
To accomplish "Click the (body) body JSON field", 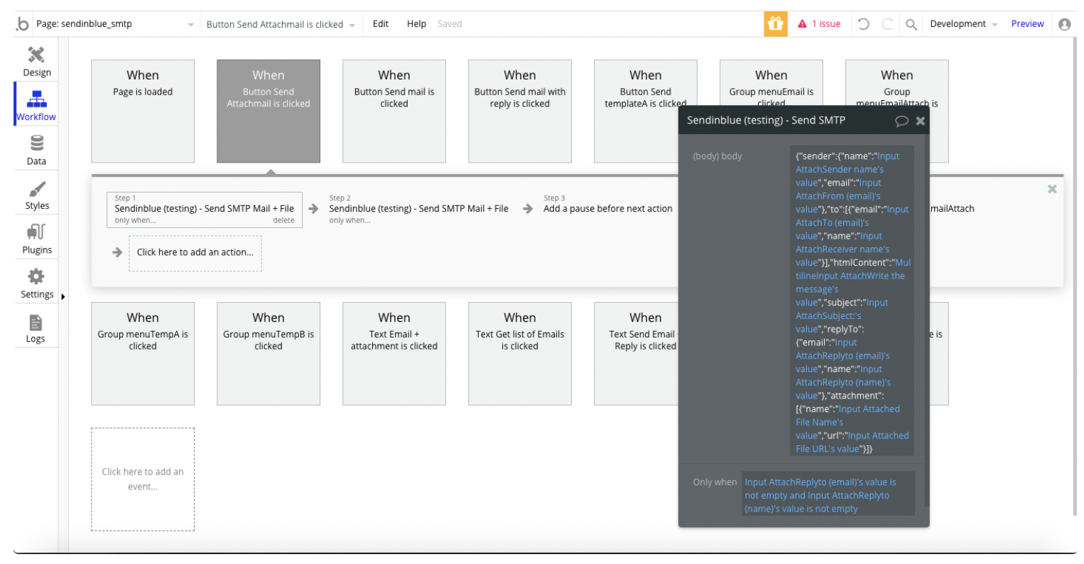I will [x=852, y=301].
